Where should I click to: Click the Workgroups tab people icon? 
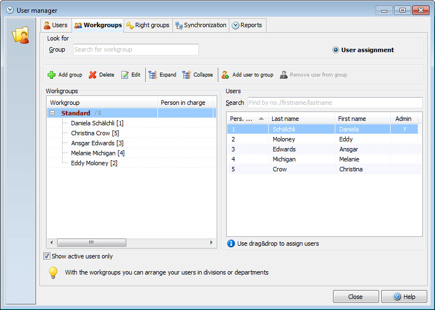click(x=78, y=26)
